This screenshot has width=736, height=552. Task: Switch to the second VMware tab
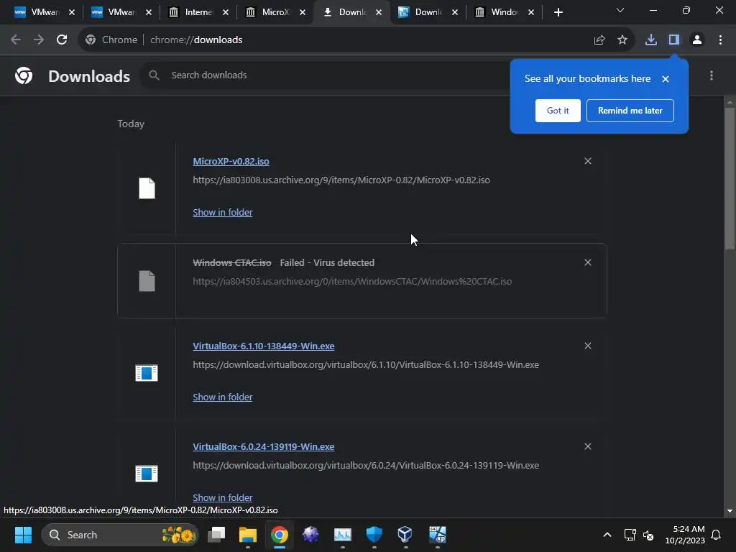tap(121, 12)
